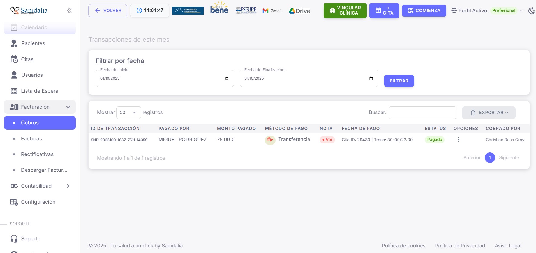
Task: Focus the Buscar search field
Action: pyautogui.click(x=422, y=113)
